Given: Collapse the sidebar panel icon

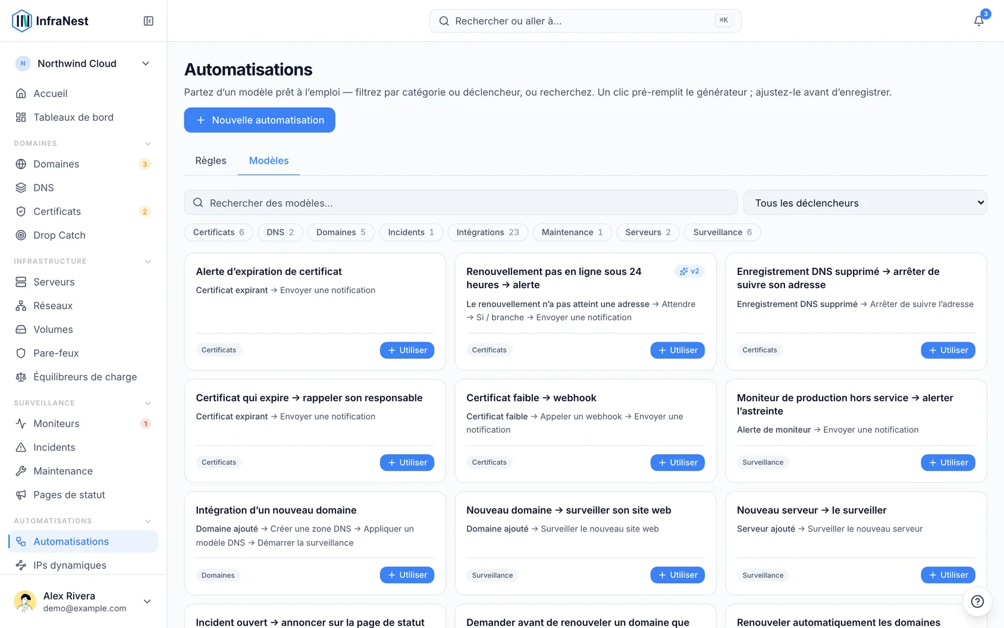Looking at the screenshot, I should (x=149, y=21).
